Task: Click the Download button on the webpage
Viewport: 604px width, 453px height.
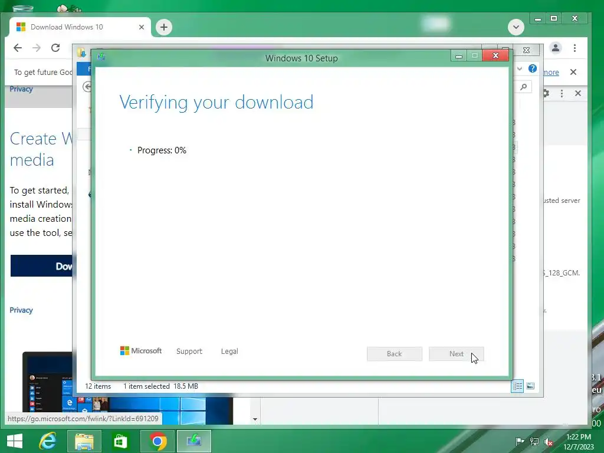Action: pos(42,266)
